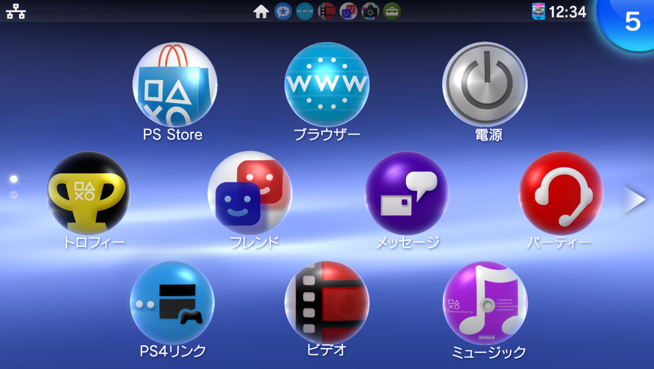Switch to the video screen in top bar
654x369 pixels.
326,11
